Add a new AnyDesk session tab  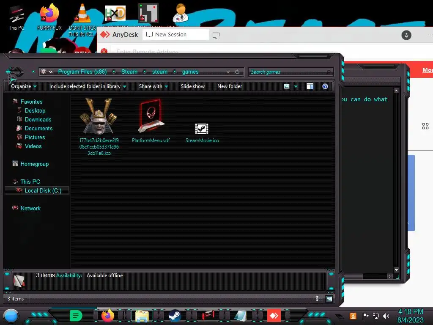click(x=216, y=36)
